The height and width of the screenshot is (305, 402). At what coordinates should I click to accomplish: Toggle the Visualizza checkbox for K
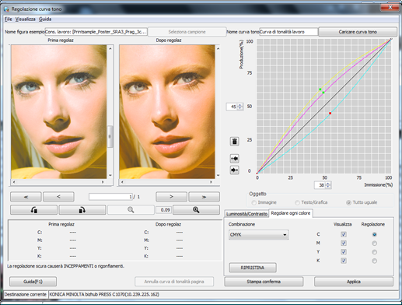point(344,261)
